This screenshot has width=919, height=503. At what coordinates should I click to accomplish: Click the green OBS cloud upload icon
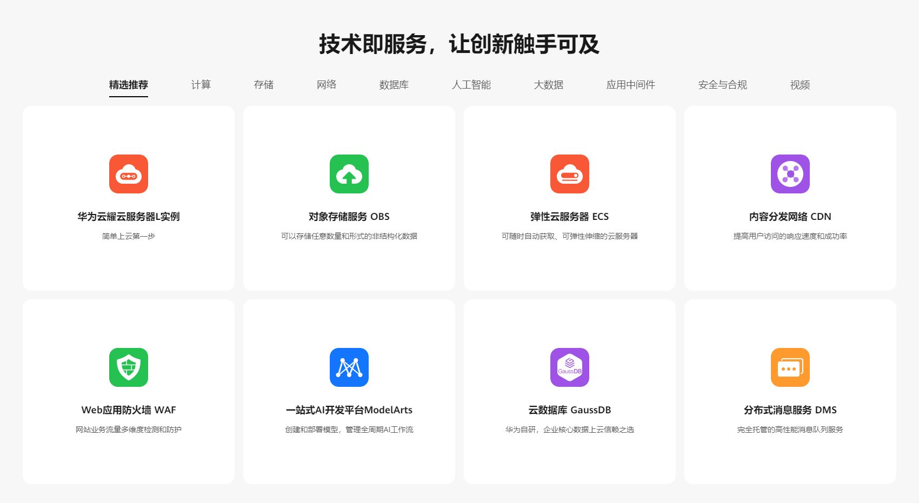349,174
